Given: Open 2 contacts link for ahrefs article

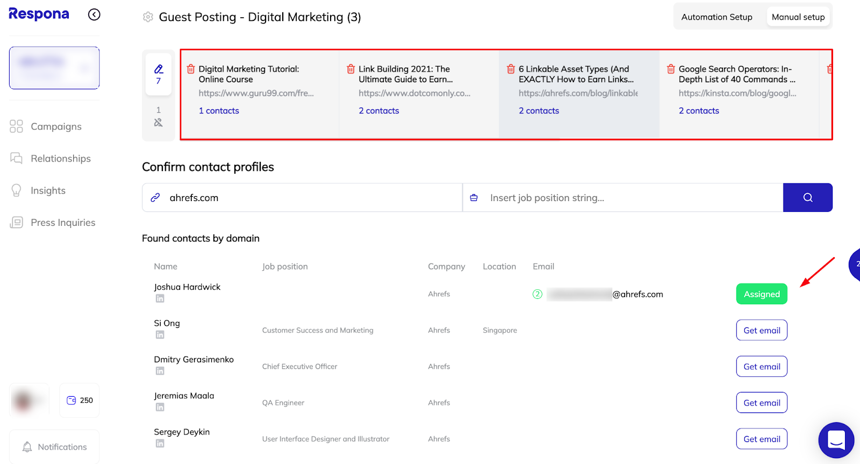Looking at the screenshot, I should point(539,111).
